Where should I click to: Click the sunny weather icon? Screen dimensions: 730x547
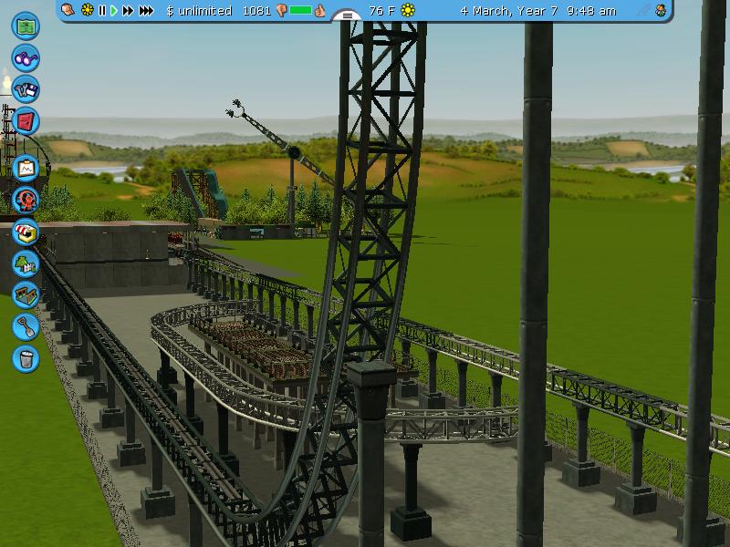click(408, 10)
